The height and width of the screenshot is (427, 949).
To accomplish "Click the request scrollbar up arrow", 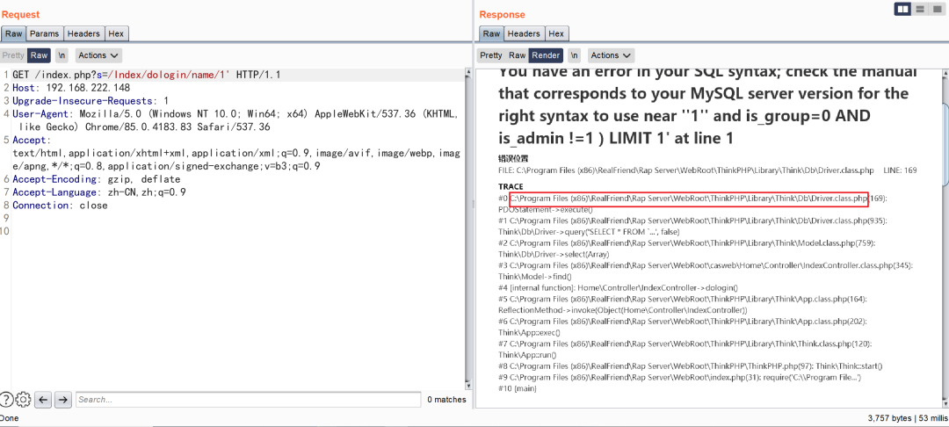I will 467,73.
